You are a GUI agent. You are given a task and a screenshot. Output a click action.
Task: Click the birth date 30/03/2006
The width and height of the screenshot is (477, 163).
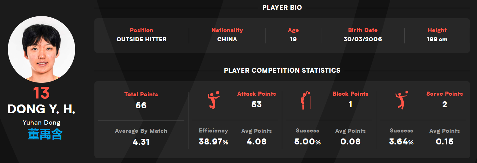tap(363, 39)
